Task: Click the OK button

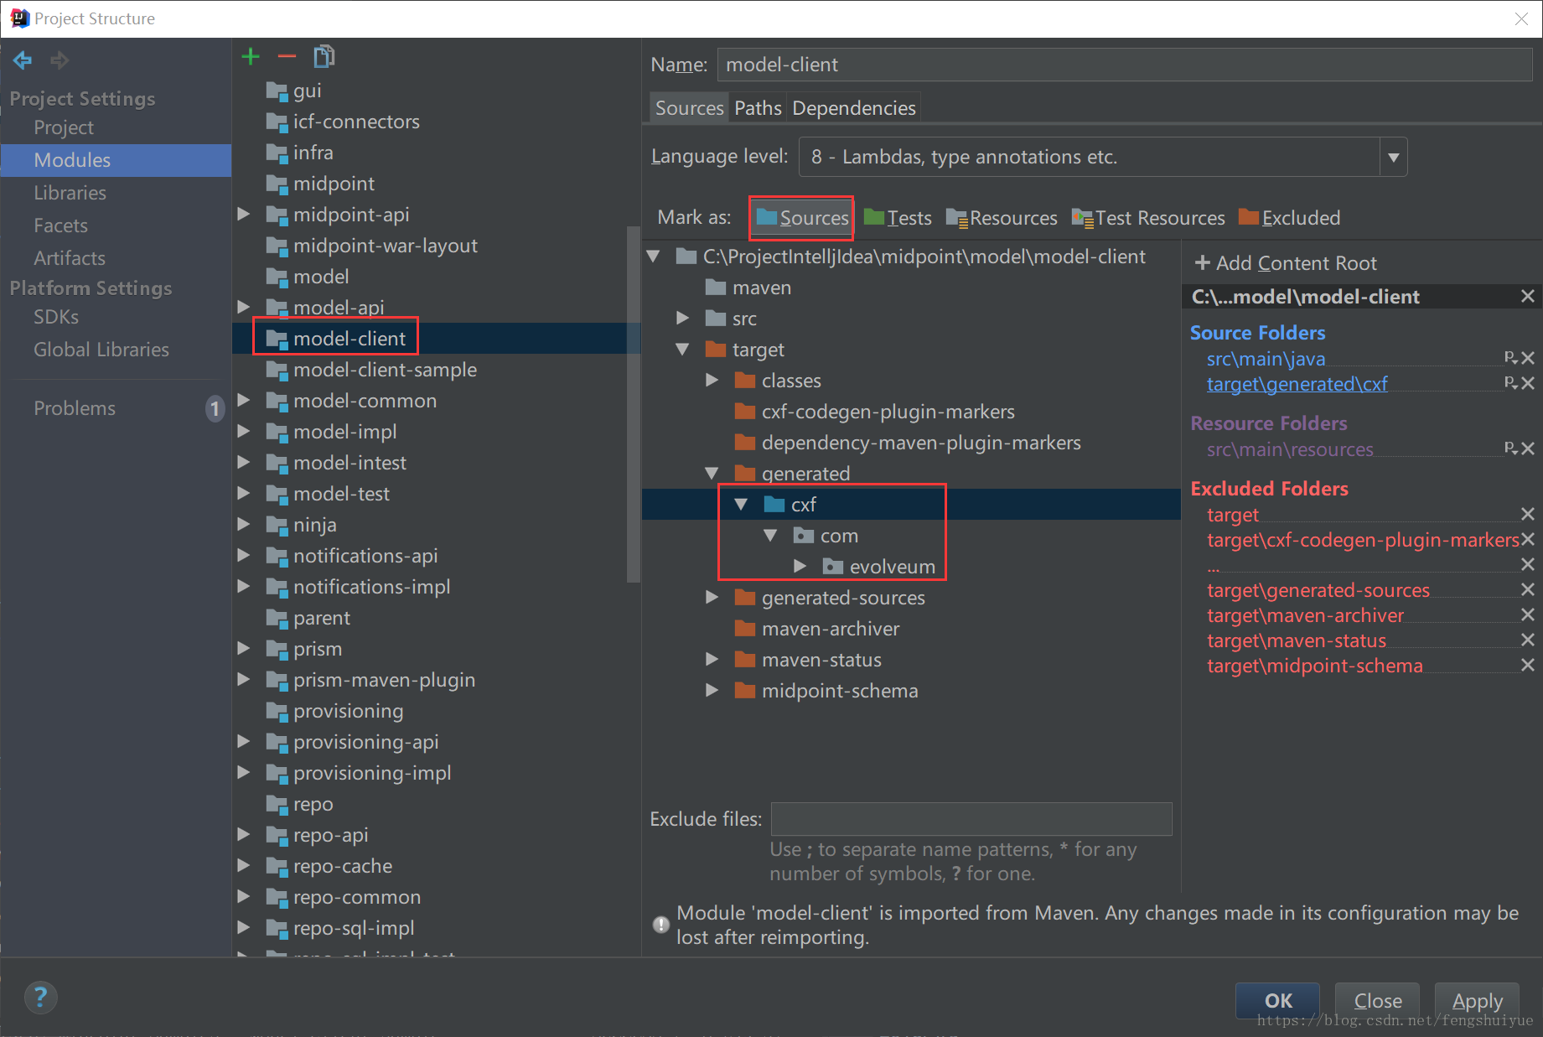Action: coord(1277,1001)
